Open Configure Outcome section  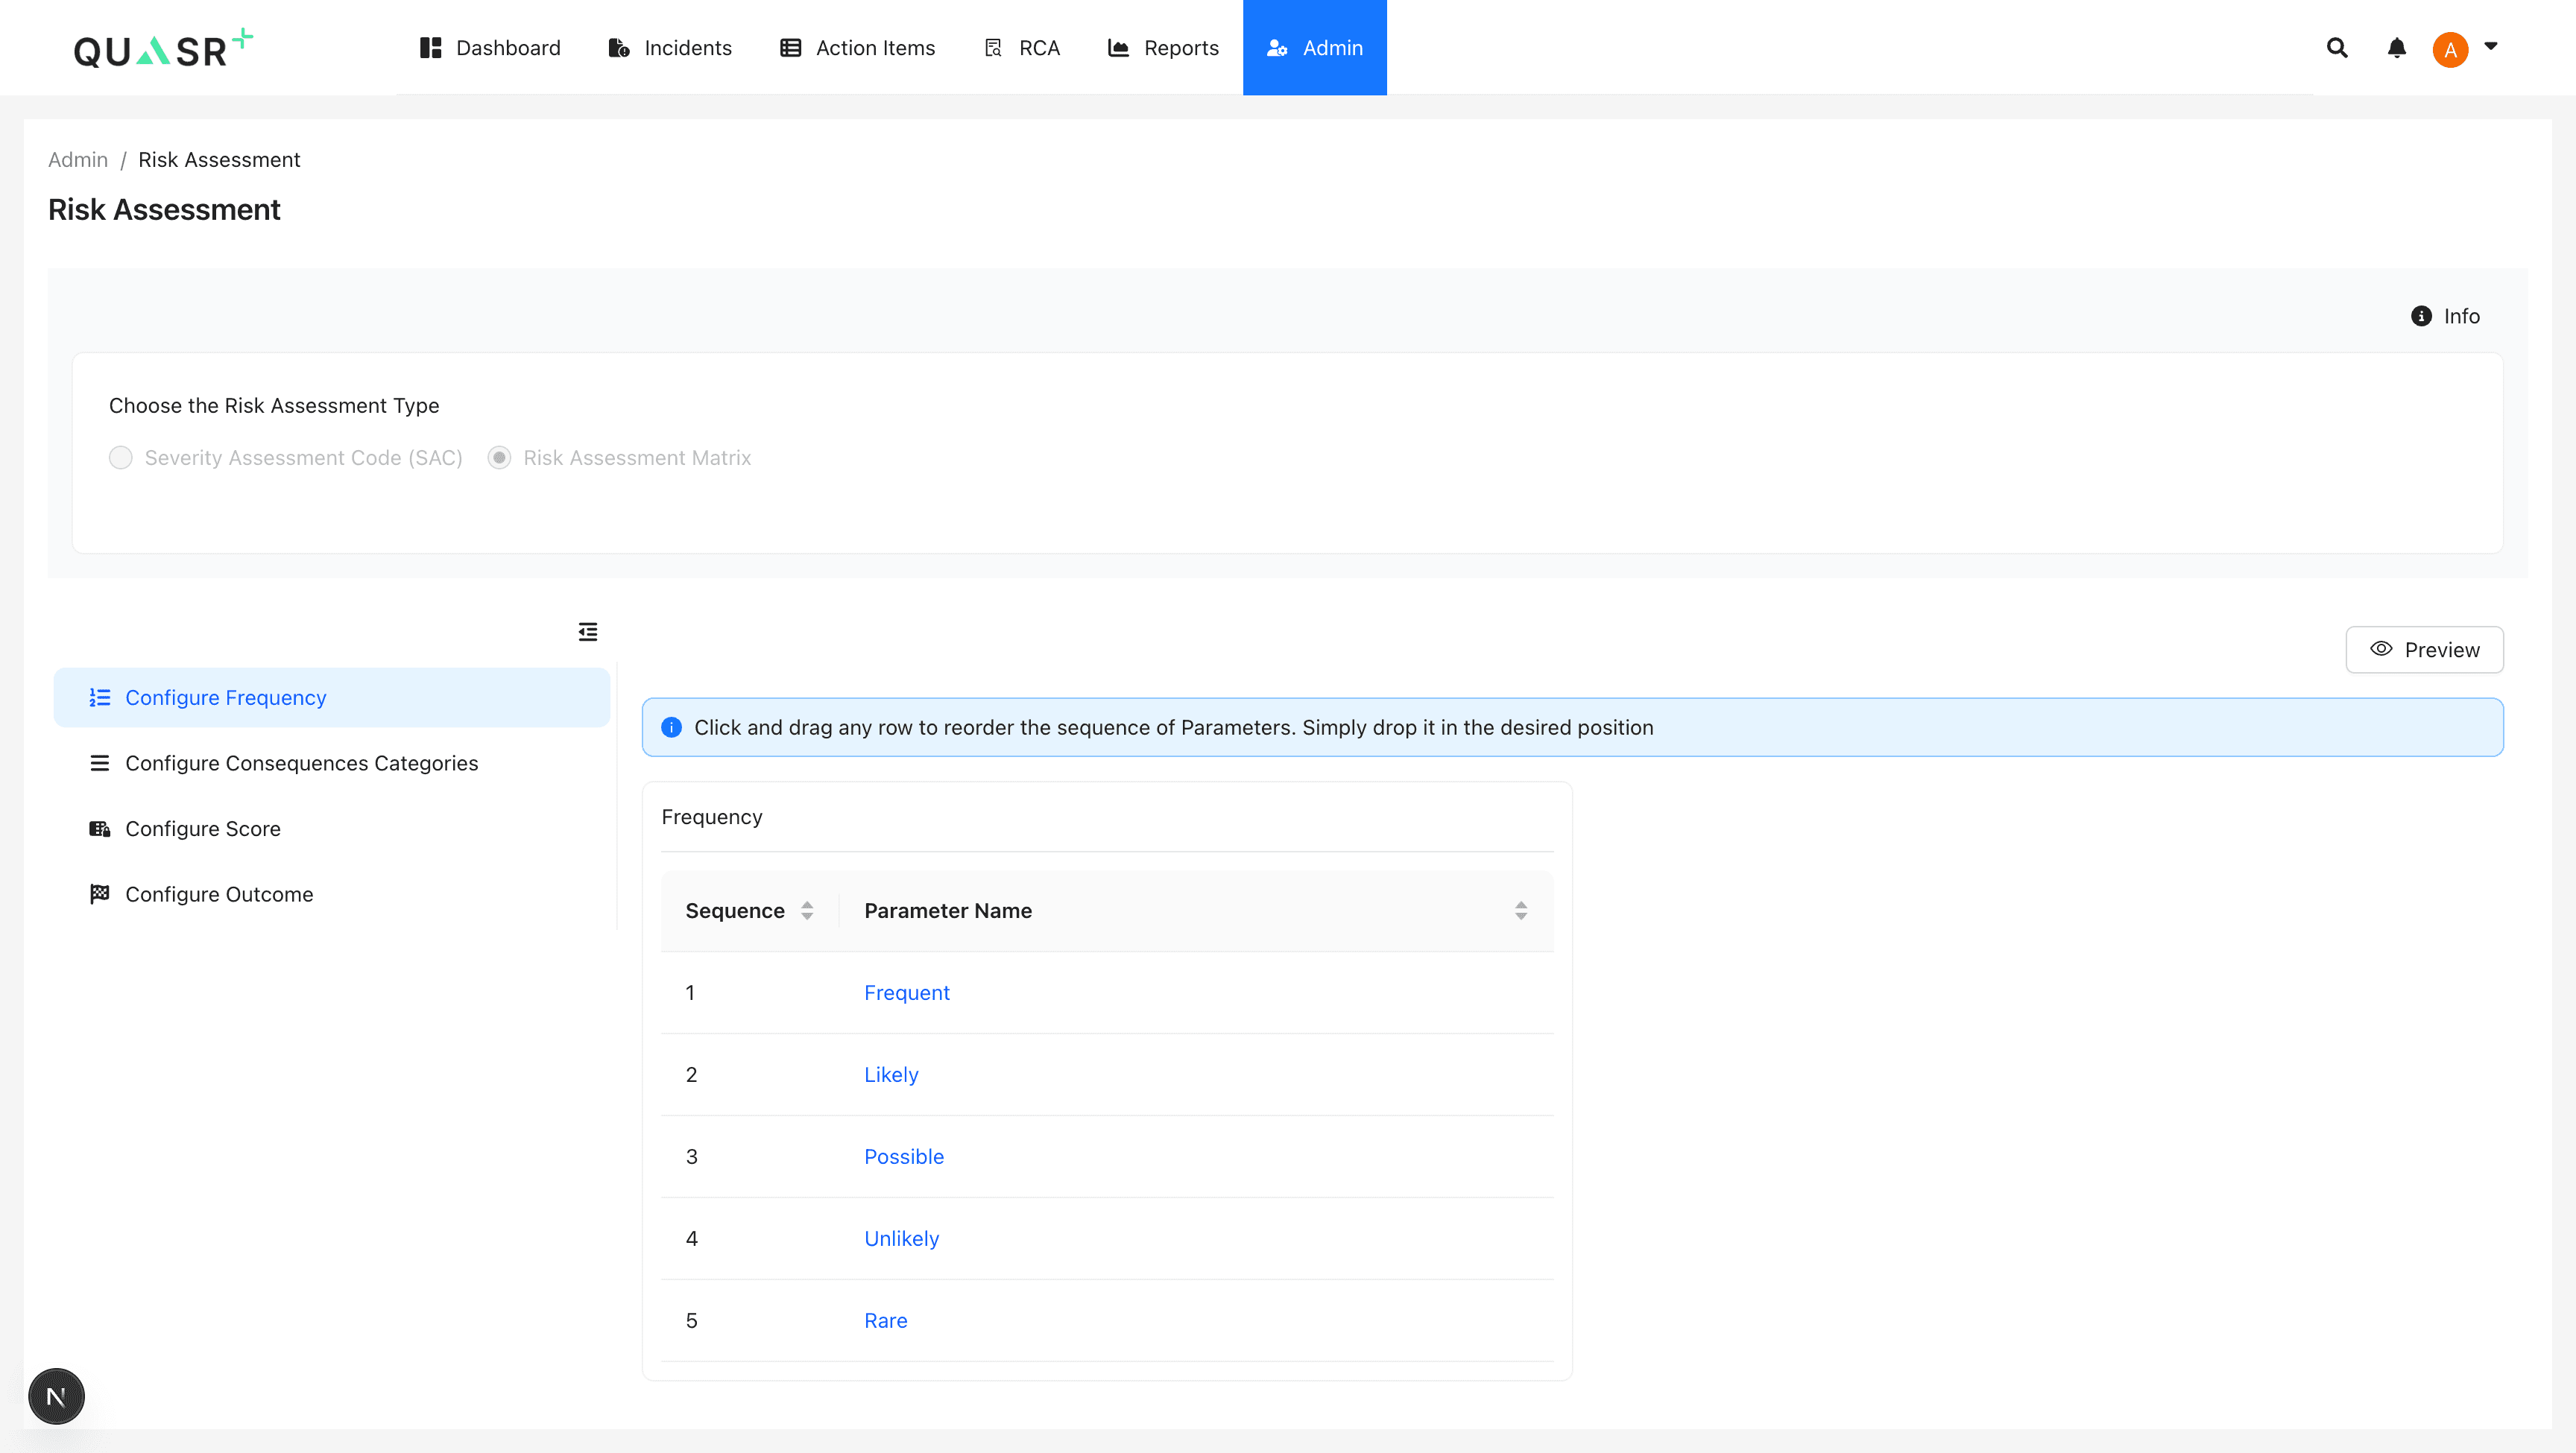click(219, 894)
